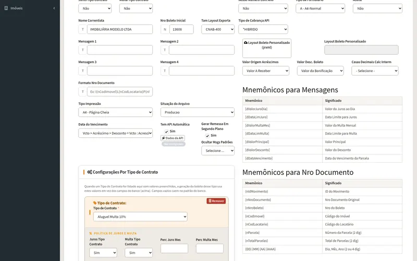Click the T prefix icon of Mensagem 2
Image resolution: width=417 pixels, height=261 pixels.
pyautogui.click(x=165, y=50)
